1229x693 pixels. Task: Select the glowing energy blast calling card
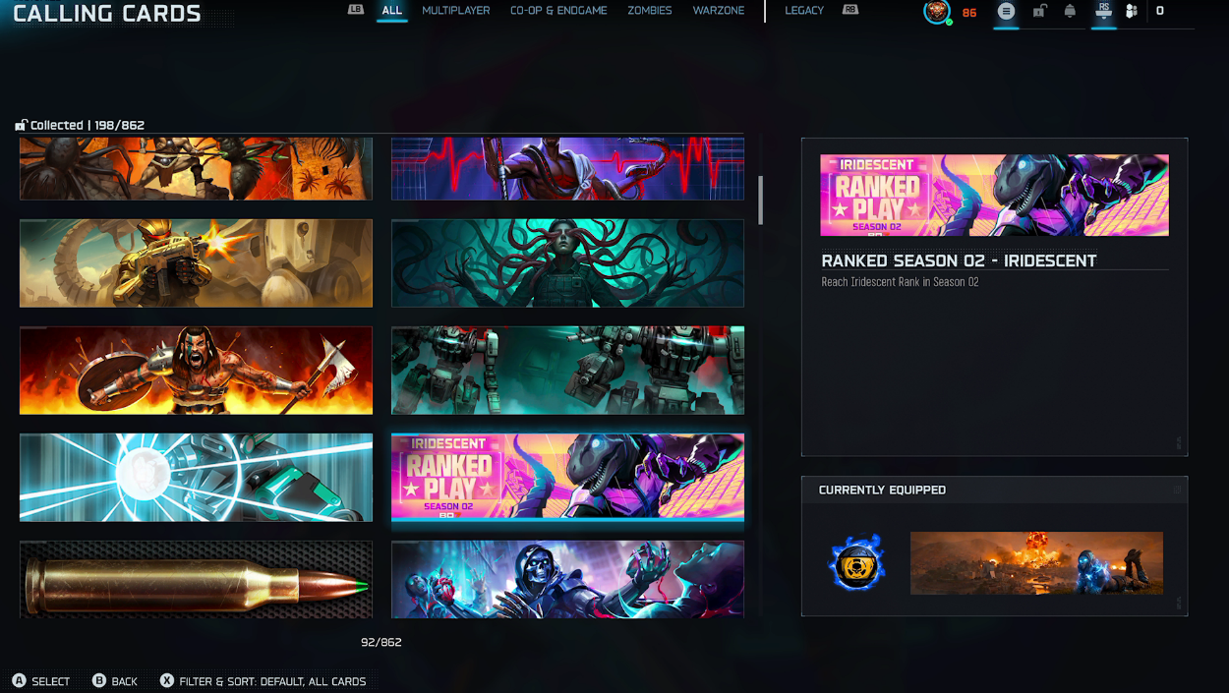(196, 477)
